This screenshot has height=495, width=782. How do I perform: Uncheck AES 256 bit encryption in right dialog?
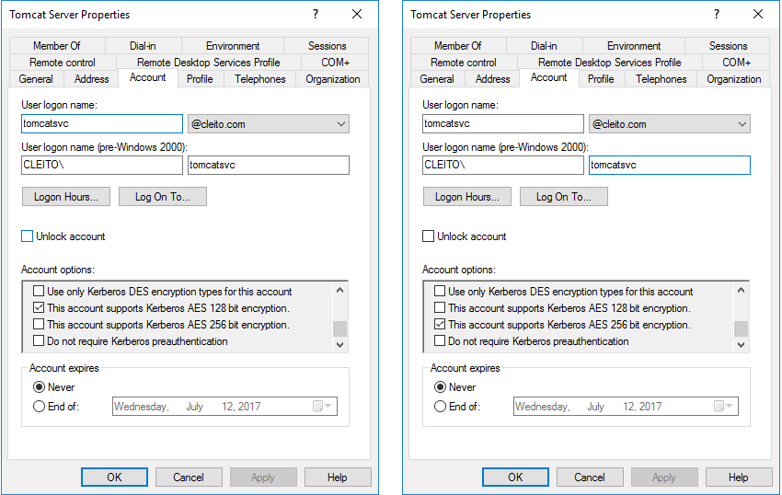[x=440, y=324]
